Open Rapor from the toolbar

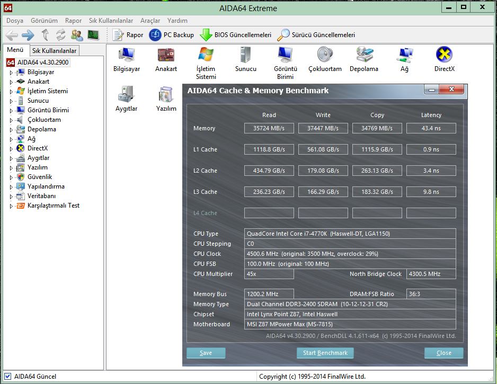[128, 35]
